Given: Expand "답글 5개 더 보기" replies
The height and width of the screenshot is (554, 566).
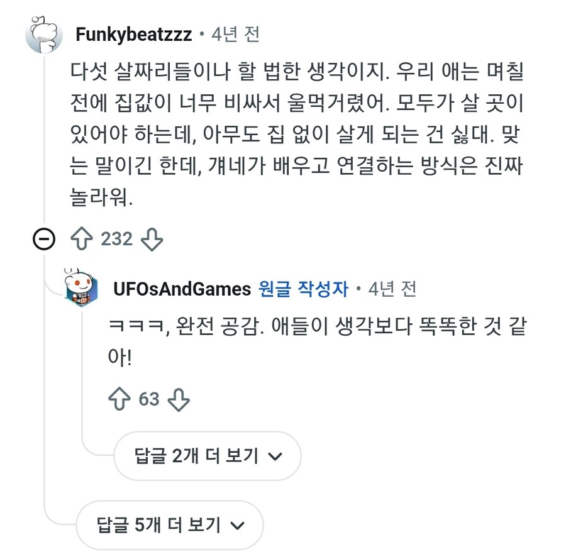Looking at the screenshot, I should 169,524.
